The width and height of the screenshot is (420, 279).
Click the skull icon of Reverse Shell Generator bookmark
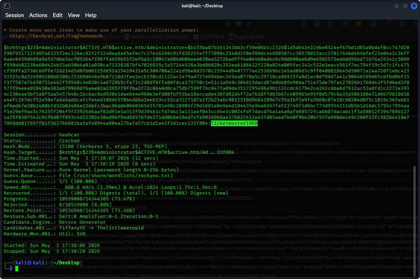point(127,37)
